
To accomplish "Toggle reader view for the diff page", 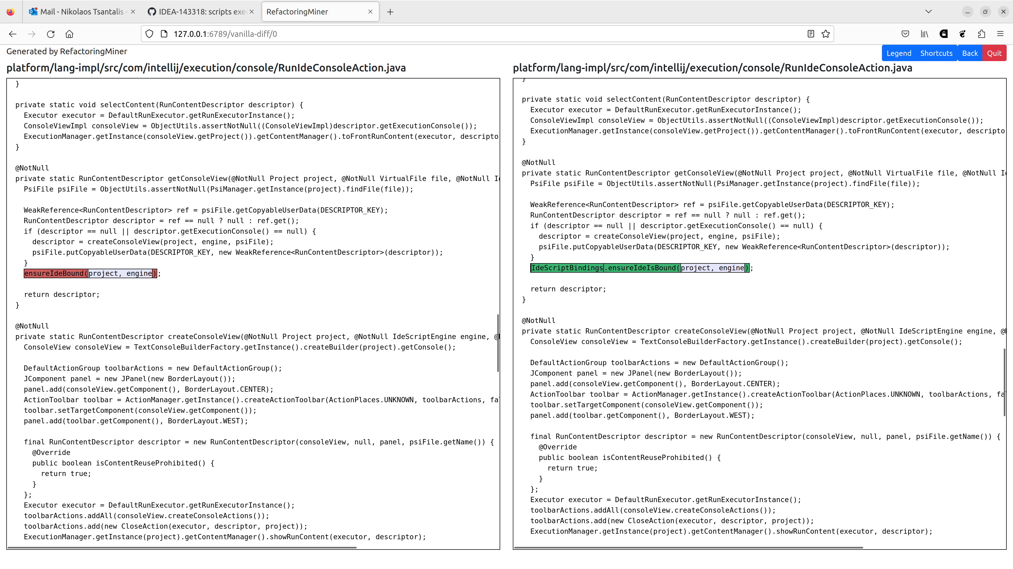I will pyautogui.click(x=810, y=34).
